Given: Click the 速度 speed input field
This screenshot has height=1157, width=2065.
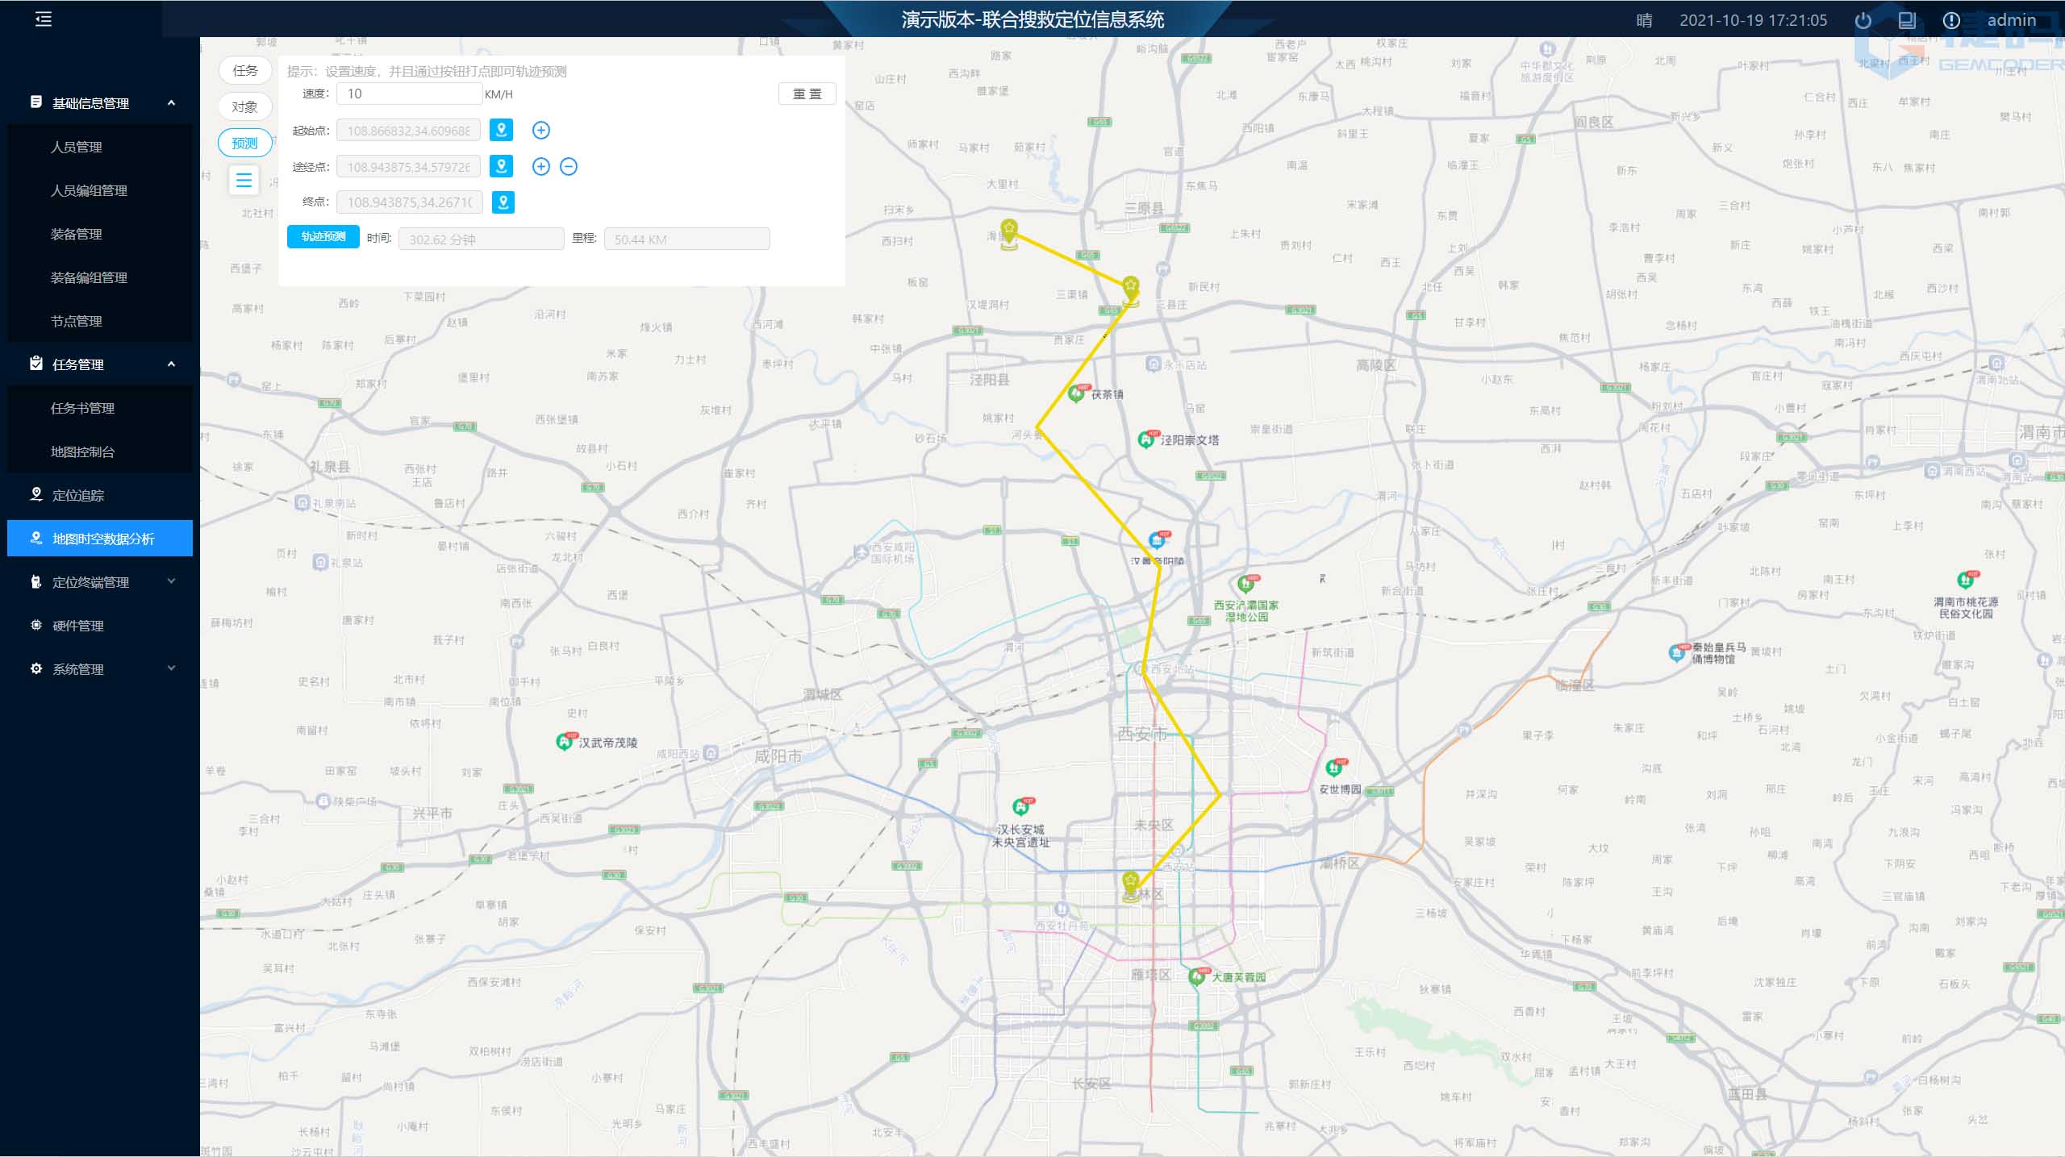Looking at the screenshot, I should click(409, 94).
